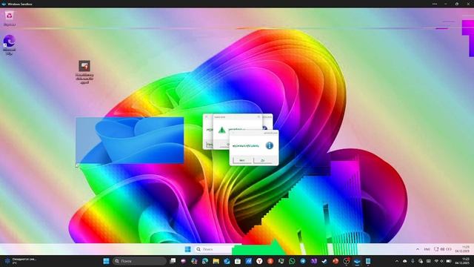Open Telegram in the host taskbar

pos(303,261)
